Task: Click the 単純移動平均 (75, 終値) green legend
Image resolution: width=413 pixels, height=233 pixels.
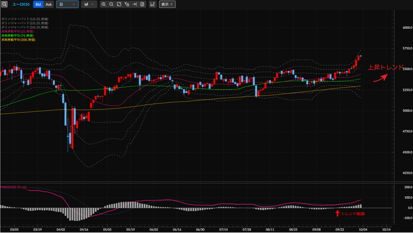Action: pyautogui.click(x=18, y=36)
